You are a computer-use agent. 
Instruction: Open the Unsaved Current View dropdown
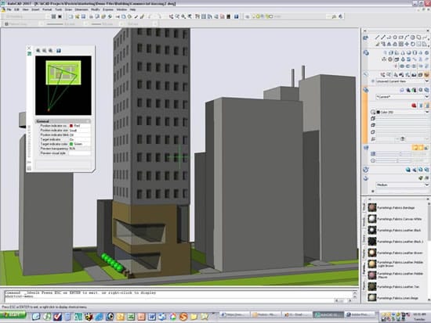[x=401, y=81]
